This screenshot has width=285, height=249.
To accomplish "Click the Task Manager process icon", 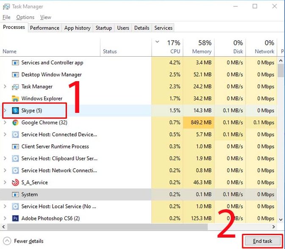I will coord(16,87).
